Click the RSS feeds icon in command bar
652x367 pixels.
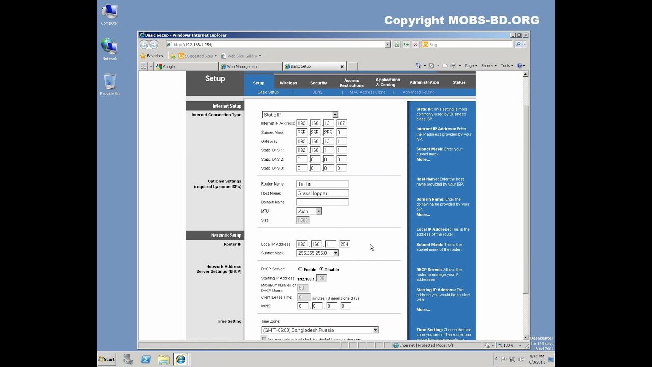point(431,66)
